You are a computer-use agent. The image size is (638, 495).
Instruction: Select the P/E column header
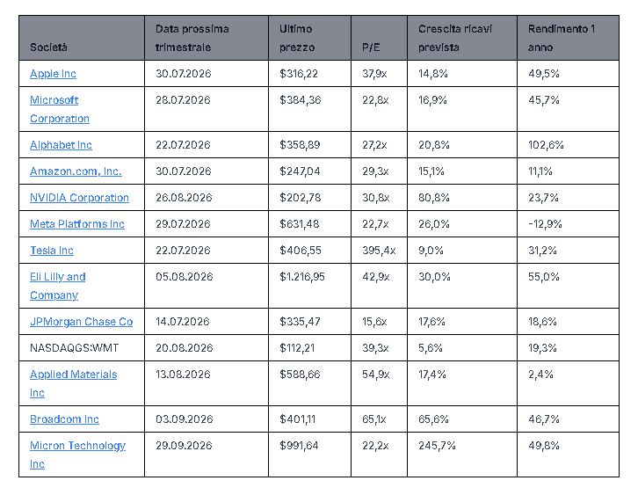380,38
